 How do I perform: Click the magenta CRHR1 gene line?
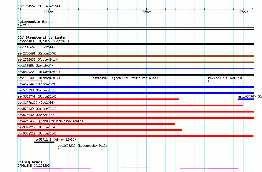(135, 168)
